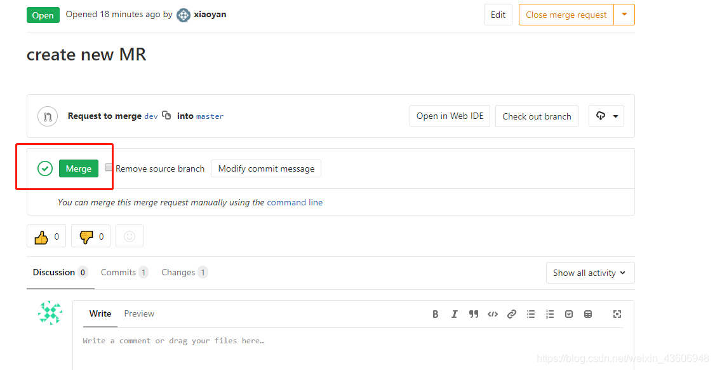Click the merge request branch icon
The image size is (715, 370).
click(48, 116)
